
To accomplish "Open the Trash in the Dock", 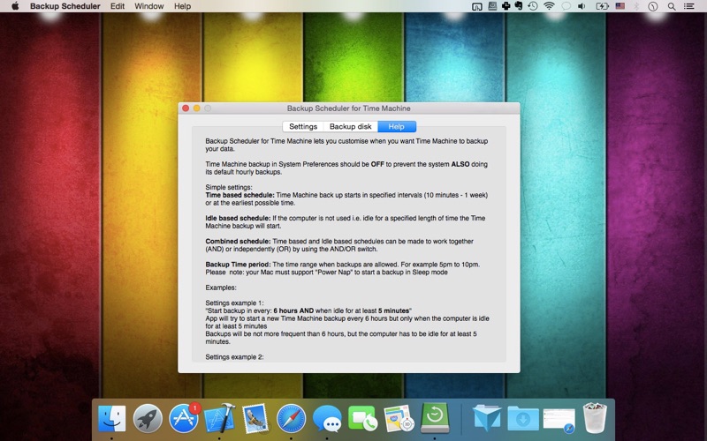I will tap(595, 418).
